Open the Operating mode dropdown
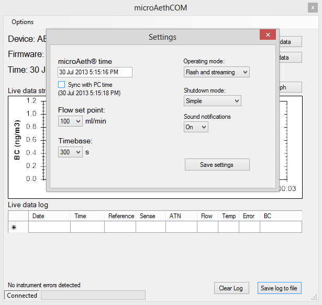This screenshot has height=305, width=322. [216, 72]
